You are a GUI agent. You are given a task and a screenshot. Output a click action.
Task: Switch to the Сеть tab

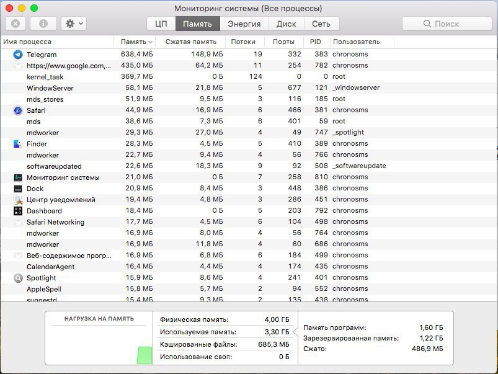click(x=321, y=24)
